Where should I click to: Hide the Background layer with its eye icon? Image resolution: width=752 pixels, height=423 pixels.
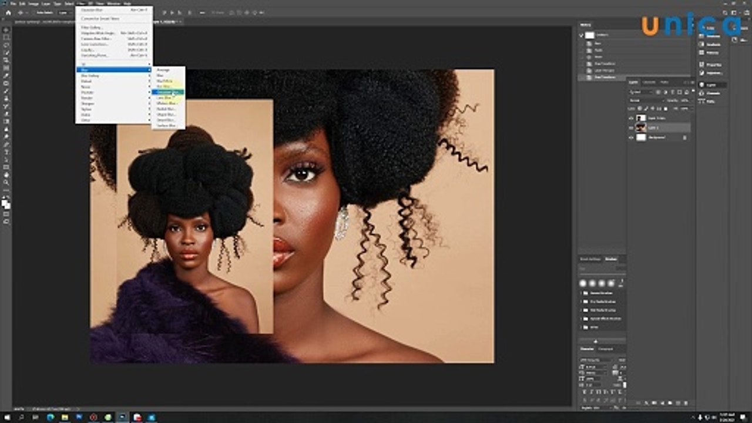point(631,137)
